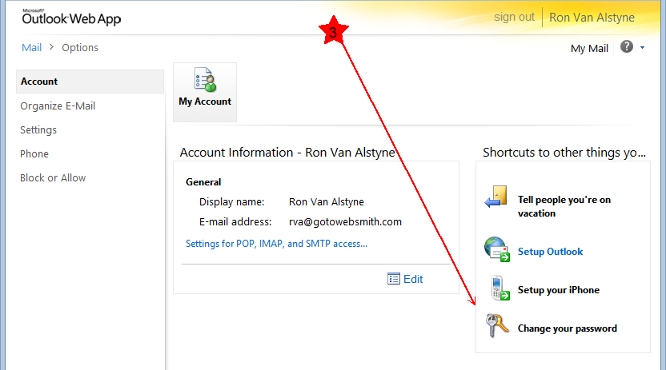Click the Setup iPhone phone icon
666x370 pixels.
(x=500, y=288)
